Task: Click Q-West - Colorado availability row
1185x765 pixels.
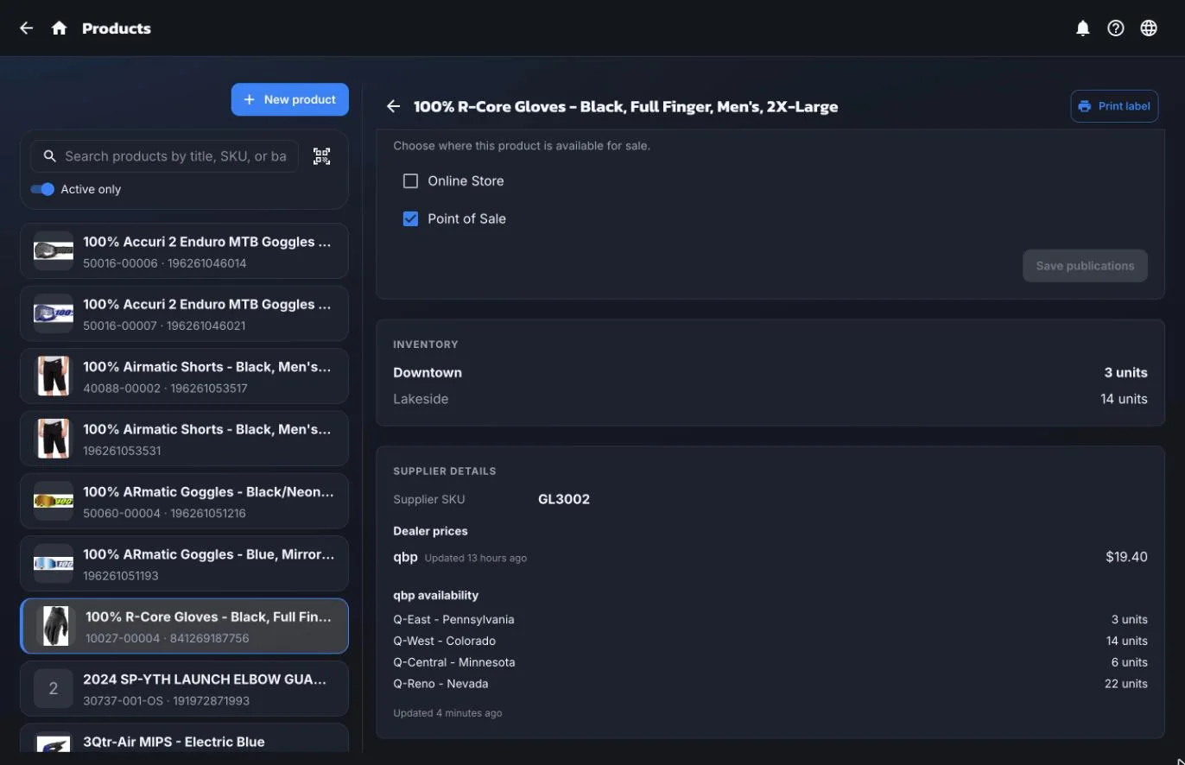Action: [x=770, y=641]
